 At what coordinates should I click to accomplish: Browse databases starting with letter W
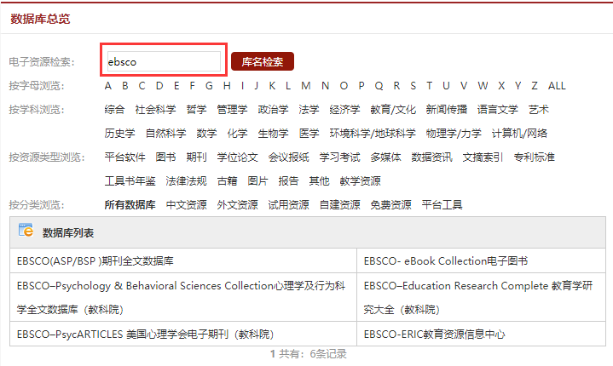pyautogui.click(x=483, y=86)
